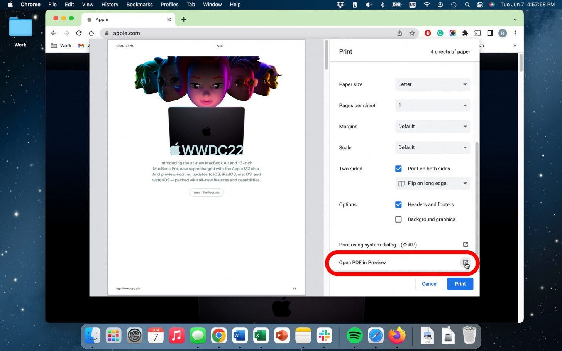The image size is (562, 351).
Task: Launch Spotify from the Dock
Action: [354, 336]
